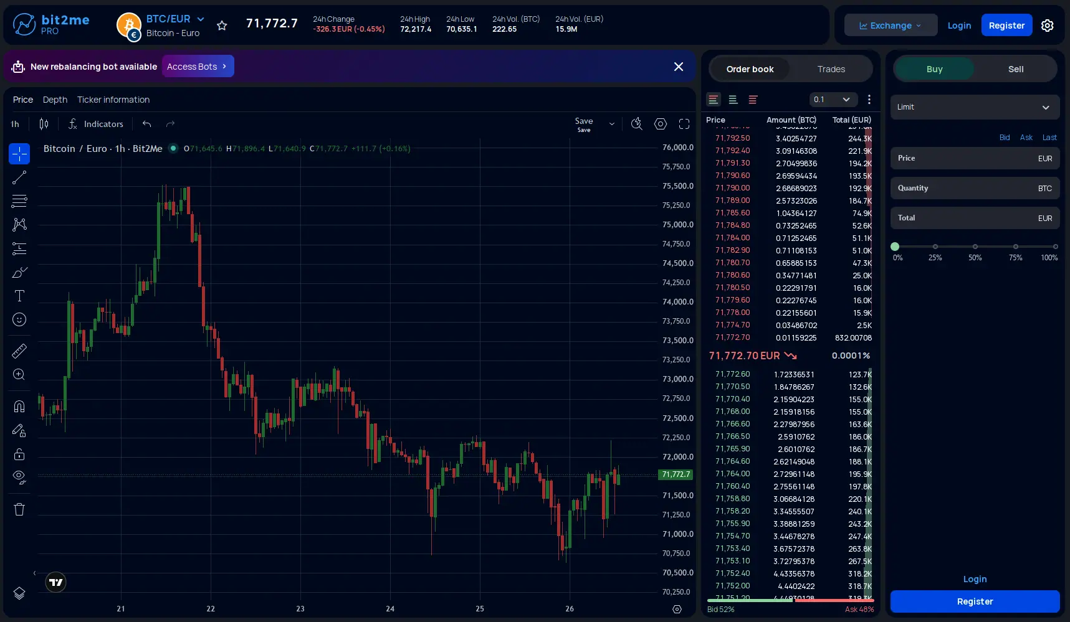
Task: Open the Indicators menu
Action: (x=95, y=124)
